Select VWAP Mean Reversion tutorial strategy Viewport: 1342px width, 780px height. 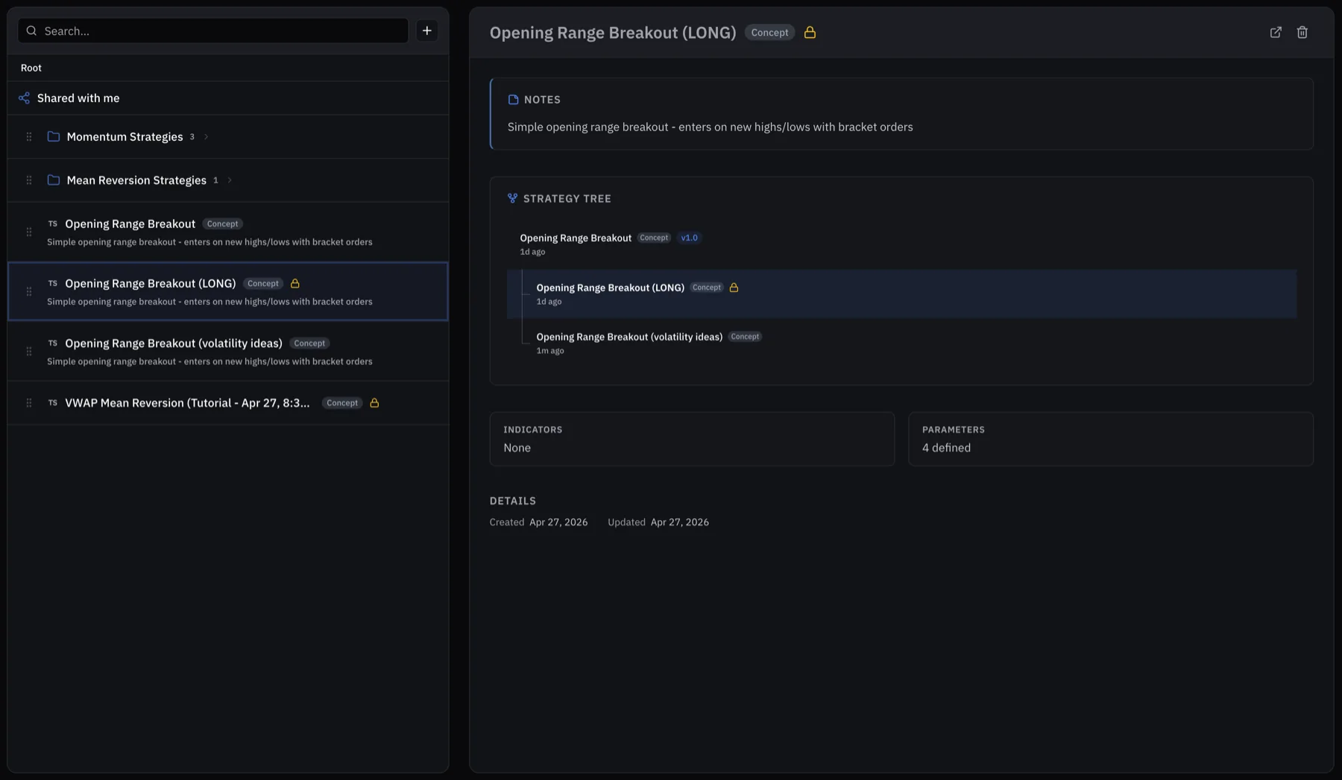point(228,403)
